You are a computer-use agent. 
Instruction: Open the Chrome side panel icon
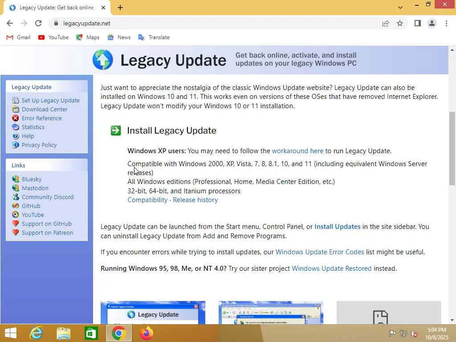point(418,23)
